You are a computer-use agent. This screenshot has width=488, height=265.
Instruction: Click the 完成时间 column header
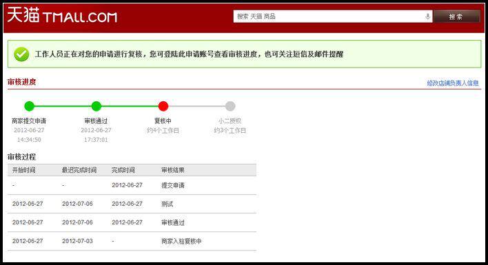pyautogui.click(x=123, y=170)
